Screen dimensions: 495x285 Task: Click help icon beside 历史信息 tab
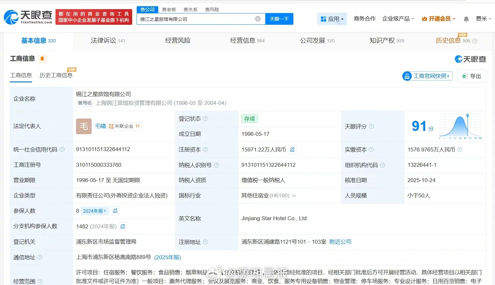click(x=475, y=41)
